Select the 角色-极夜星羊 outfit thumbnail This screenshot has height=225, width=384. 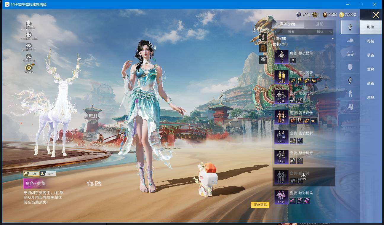click(x=281, y=57)
